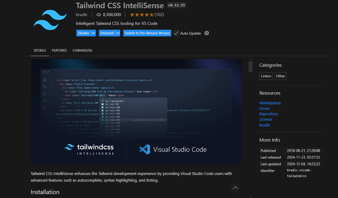
Task: Click the Tailwind CSS extension logo icon
Action: (50, 20)
